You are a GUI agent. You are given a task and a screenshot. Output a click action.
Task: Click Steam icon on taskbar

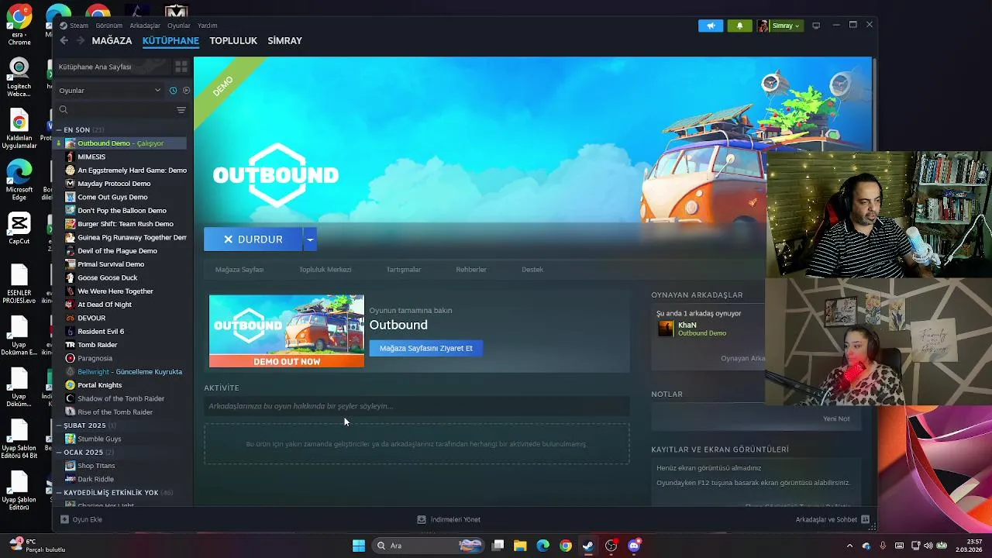pos(588,546)
